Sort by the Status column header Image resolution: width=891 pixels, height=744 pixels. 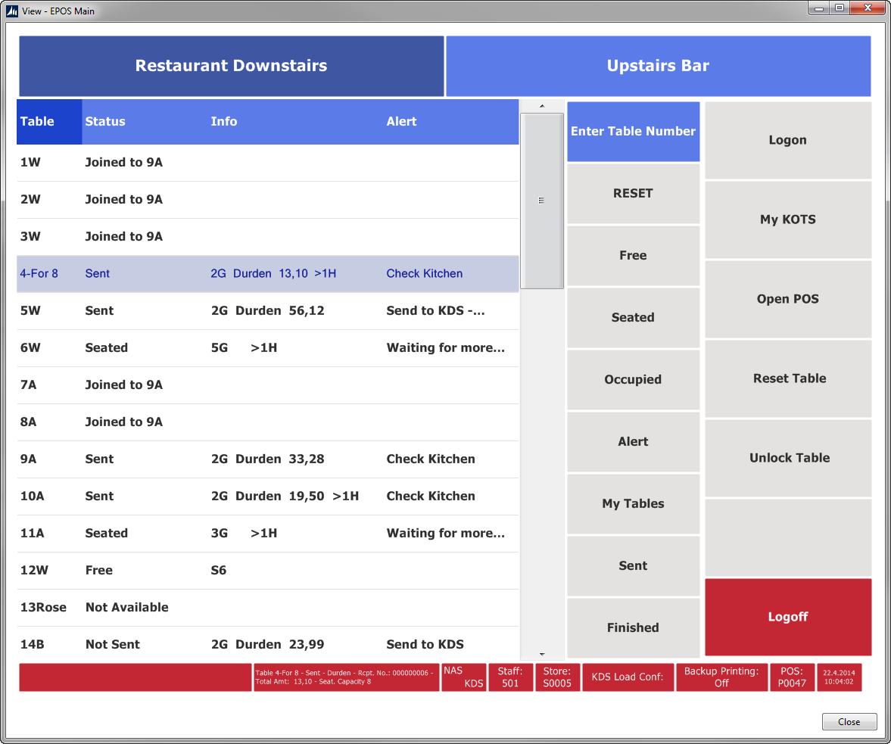point(105,122)
